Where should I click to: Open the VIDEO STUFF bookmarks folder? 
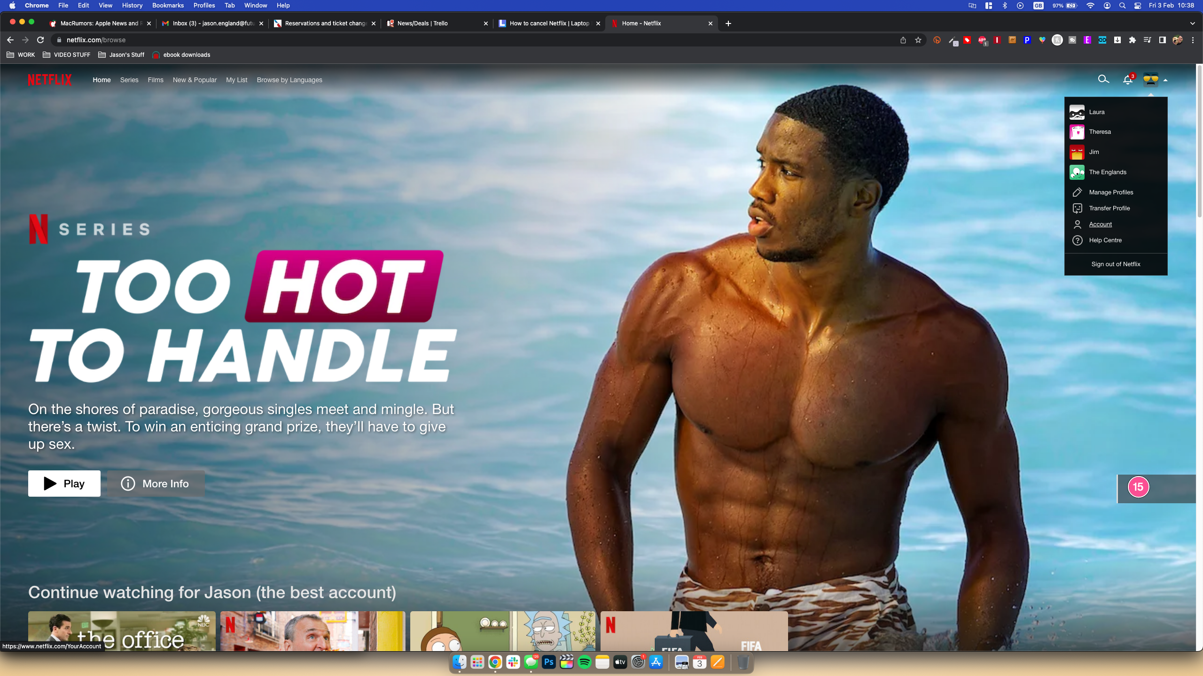(66, 55)
